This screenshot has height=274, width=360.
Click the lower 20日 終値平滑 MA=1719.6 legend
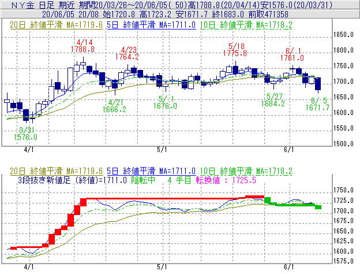click(57, 171)
